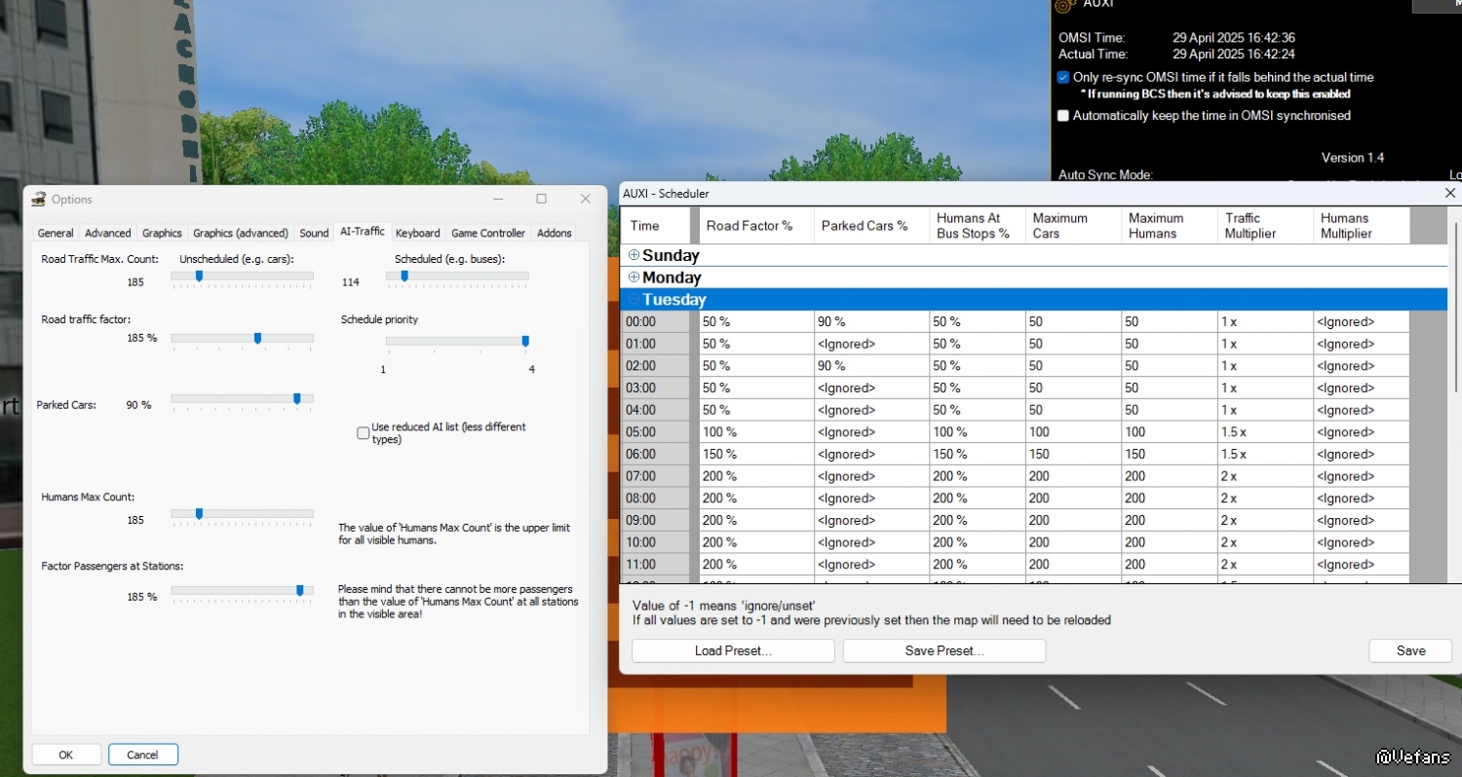Enable 'Use reduced AI list' checkbox
This screenshot has width=1462, height=777.
(x=364, y=433)
